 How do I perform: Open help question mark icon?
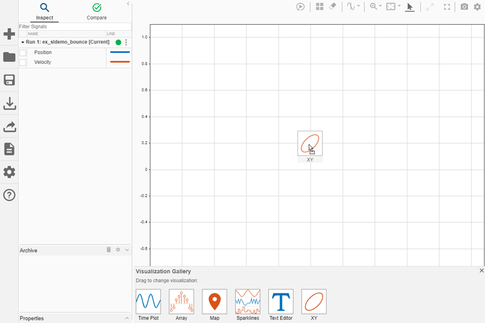(9, 195)
